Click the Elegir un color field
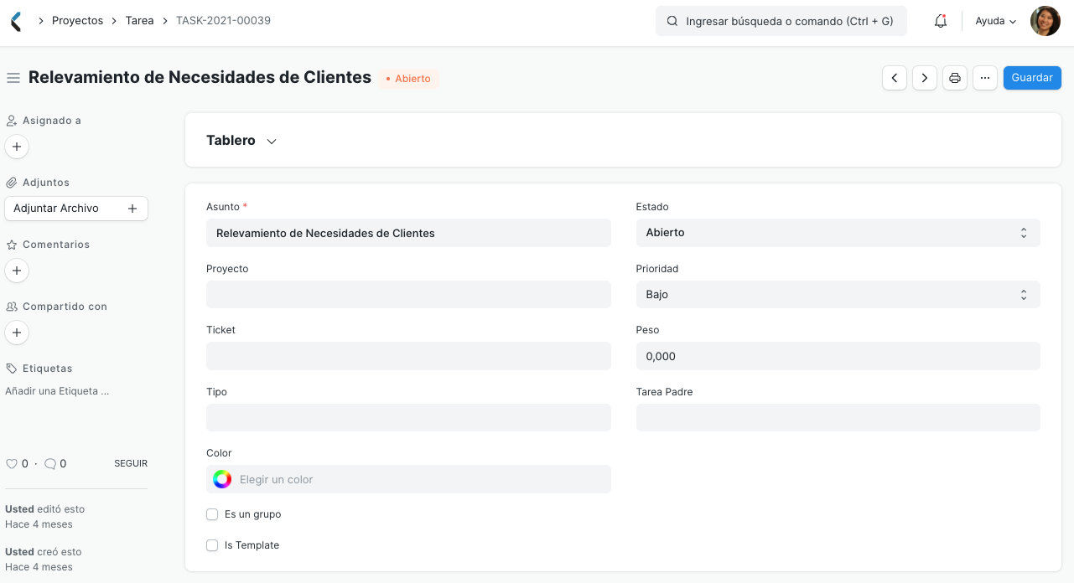This screenshot has height=583, width=1074. [x=408, y=479]
